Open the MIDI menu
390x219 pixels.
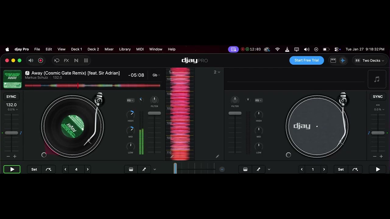point(140,49)
